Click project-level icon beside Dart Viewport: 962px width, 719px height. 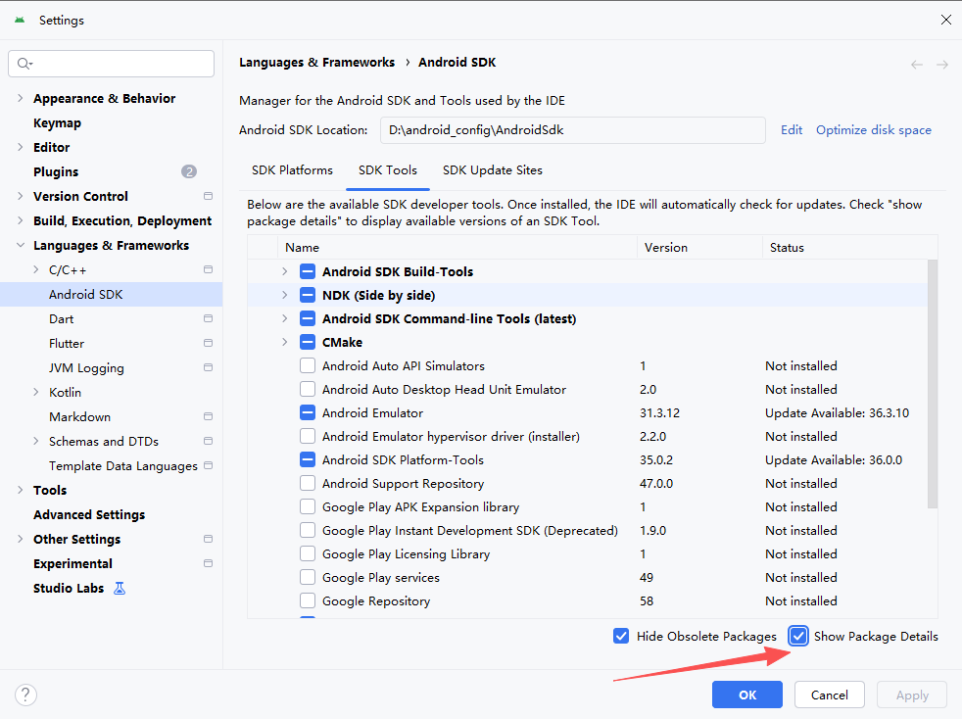208,319
